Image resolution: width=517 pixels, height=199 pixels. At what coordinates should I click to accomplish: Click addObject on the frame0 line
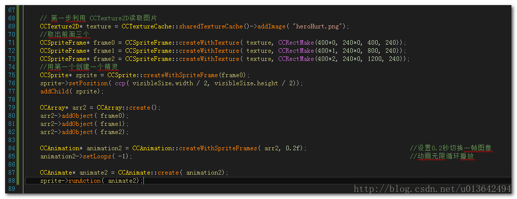tap(77, 116)
